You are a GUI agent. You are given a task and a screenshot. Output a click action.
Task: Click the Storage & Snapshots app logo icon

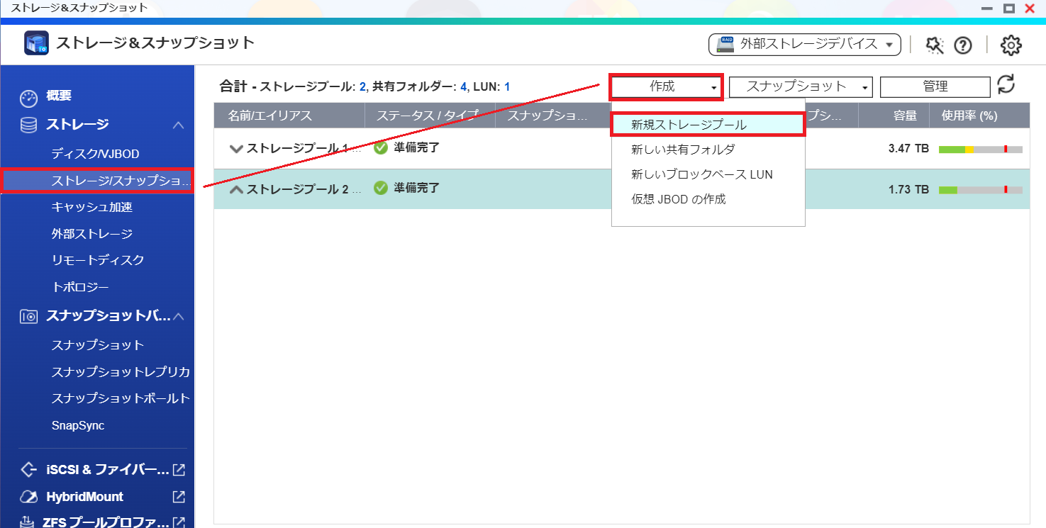[36, 43]
